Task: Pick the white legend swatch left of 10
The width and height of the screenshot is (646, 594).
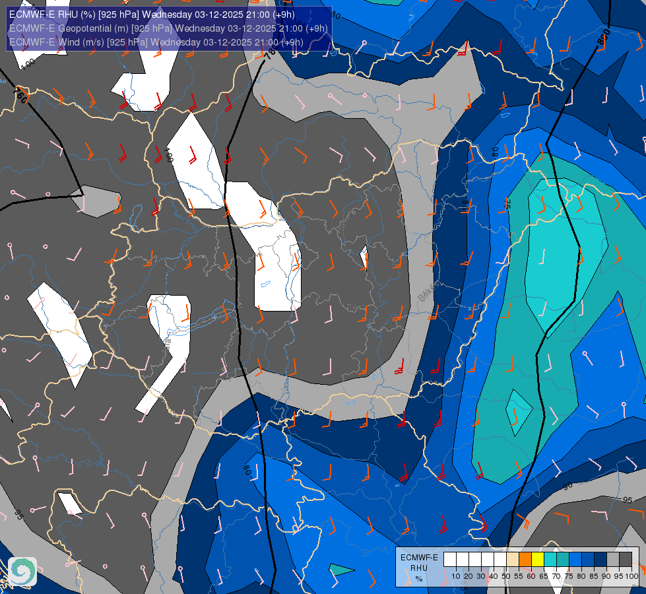Action: tap(450, 560)
